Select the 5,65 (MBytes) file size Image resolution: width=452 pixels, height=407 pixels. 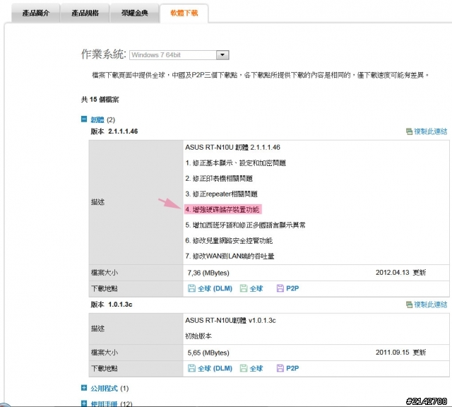pyautogui.click(x=208, y=353)
